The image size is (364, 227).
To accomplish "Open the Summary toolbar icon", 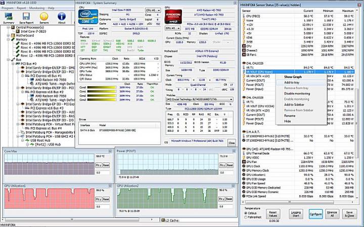I will (9, 17).
